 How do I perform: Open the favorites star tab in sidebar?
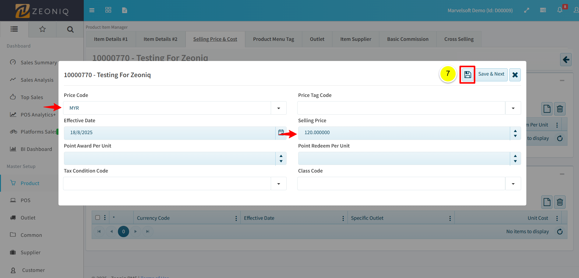(x=42, y=29)
